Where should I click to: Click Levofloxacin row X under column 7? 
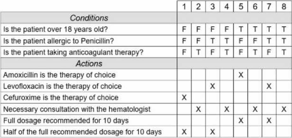coord(270,86)
